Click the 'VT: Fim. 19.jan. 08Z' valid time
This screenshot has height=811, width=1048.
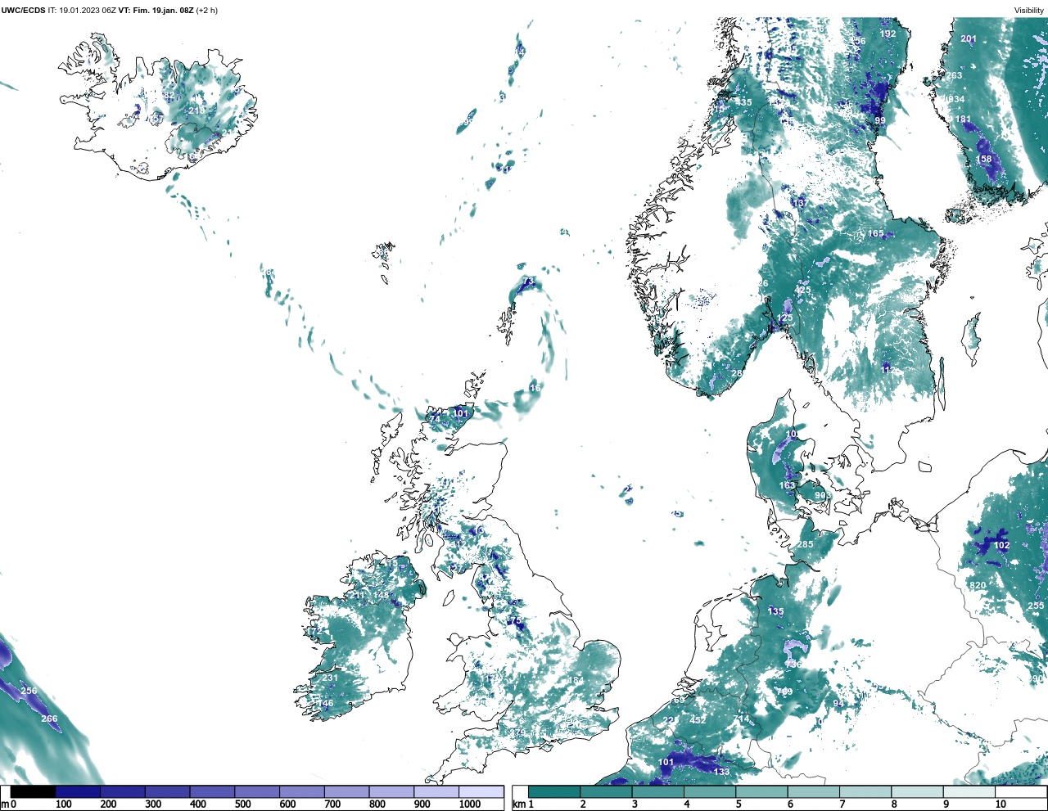156,11
